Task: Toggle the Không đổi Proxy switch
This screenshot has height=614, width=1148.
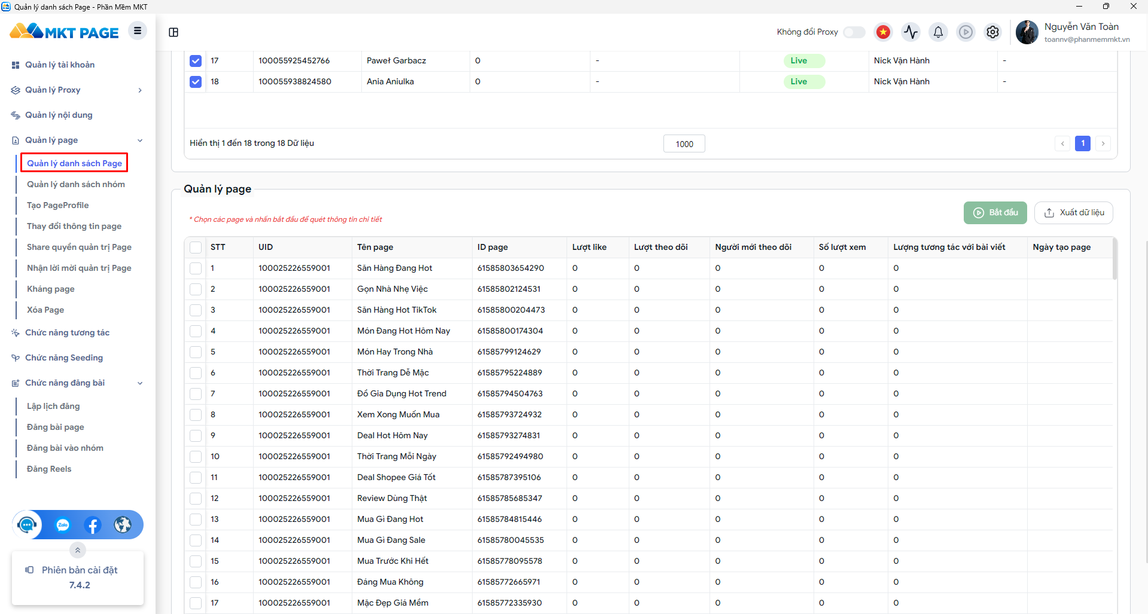Action: tap(854, 32)
